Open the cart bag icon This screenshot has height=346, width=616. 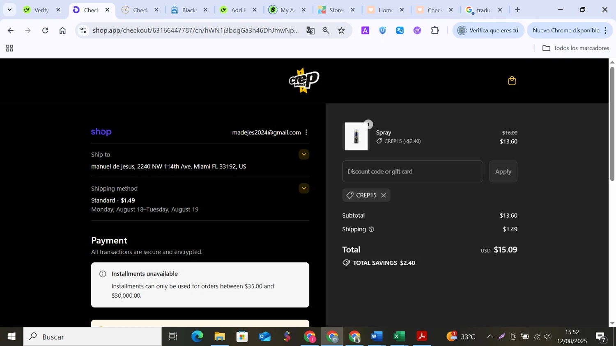point(512,81)
